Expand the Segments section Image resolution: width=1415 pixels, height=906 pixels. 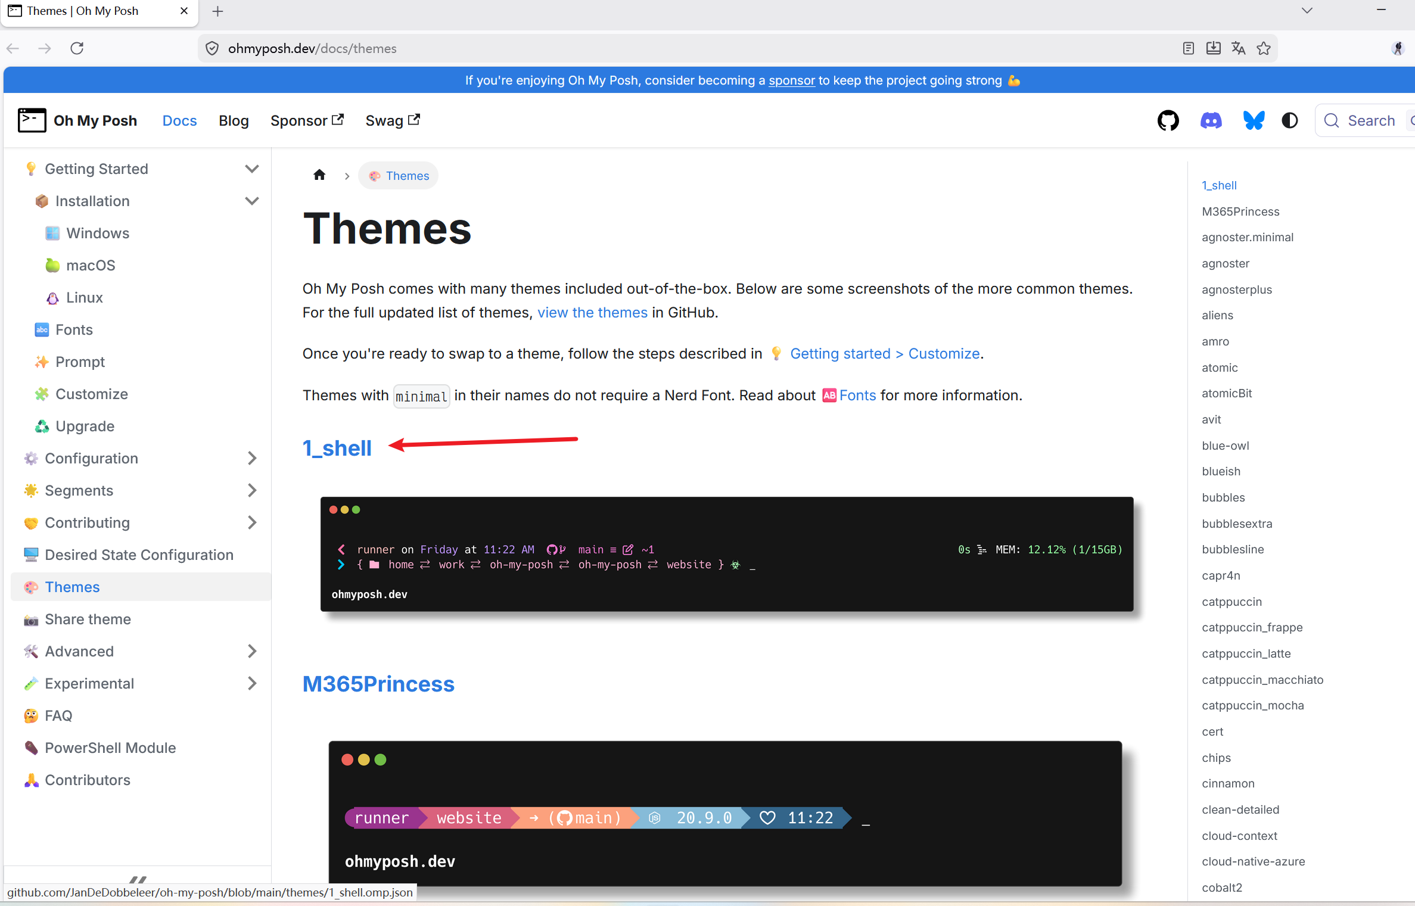tap(252, 491)
